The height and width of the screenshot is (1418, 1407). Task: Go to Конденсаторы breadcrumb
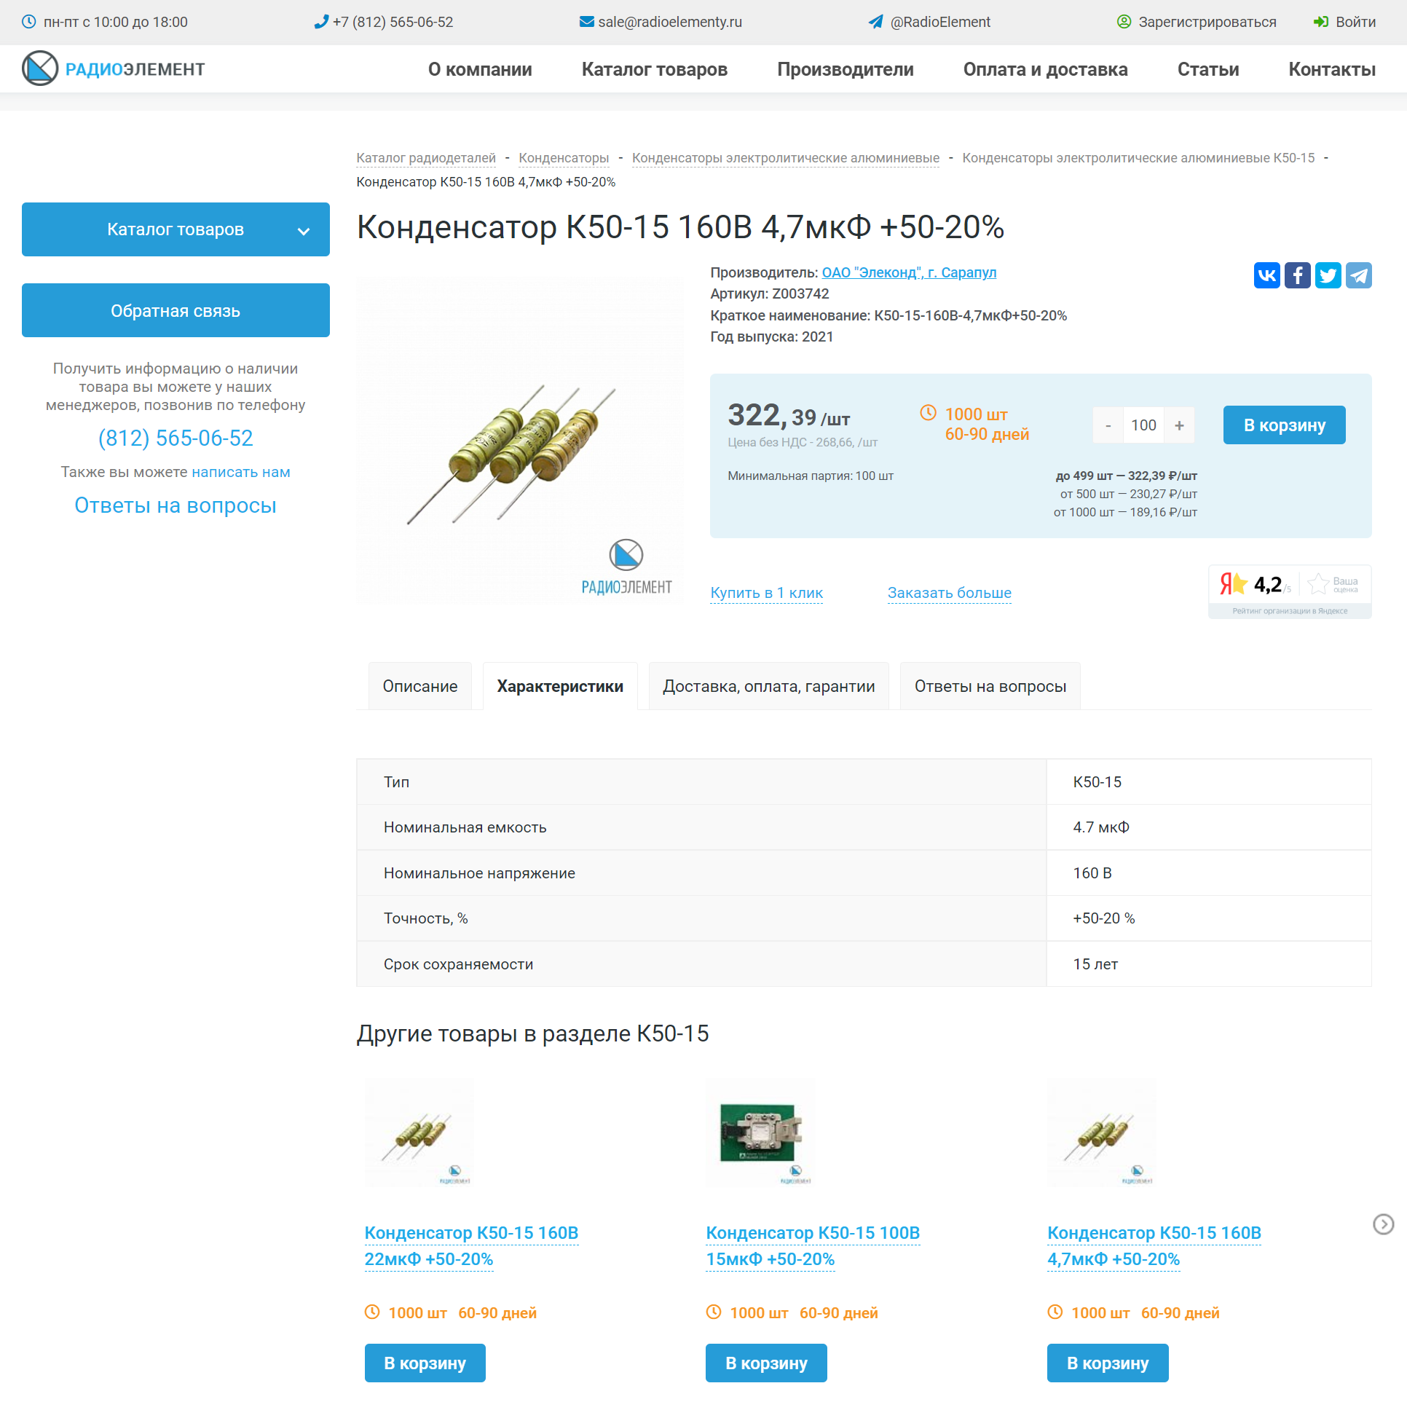click(564, 158)
